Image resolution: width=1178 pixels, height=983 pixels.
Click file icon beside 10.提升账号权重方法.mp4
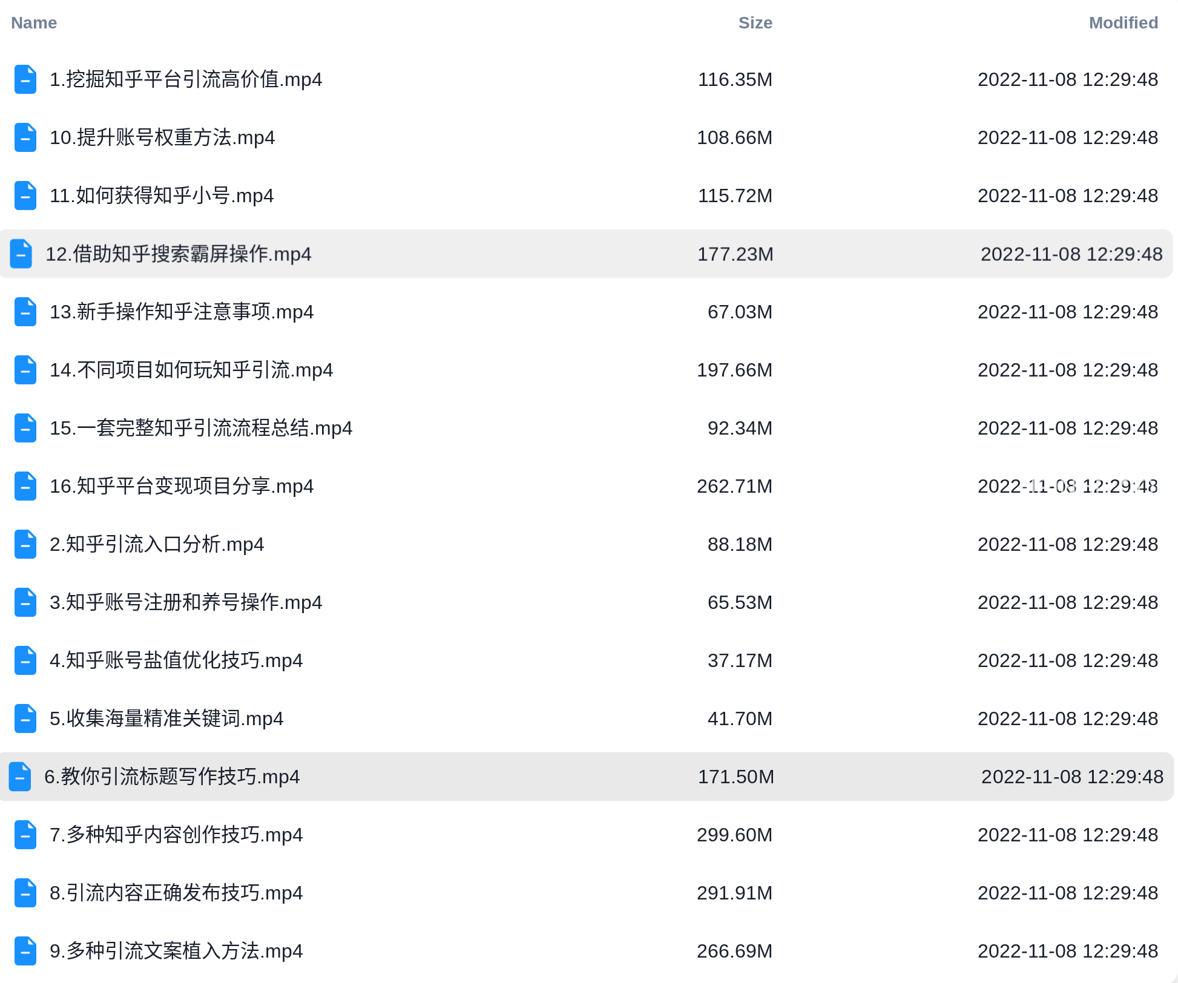(25, 137)
